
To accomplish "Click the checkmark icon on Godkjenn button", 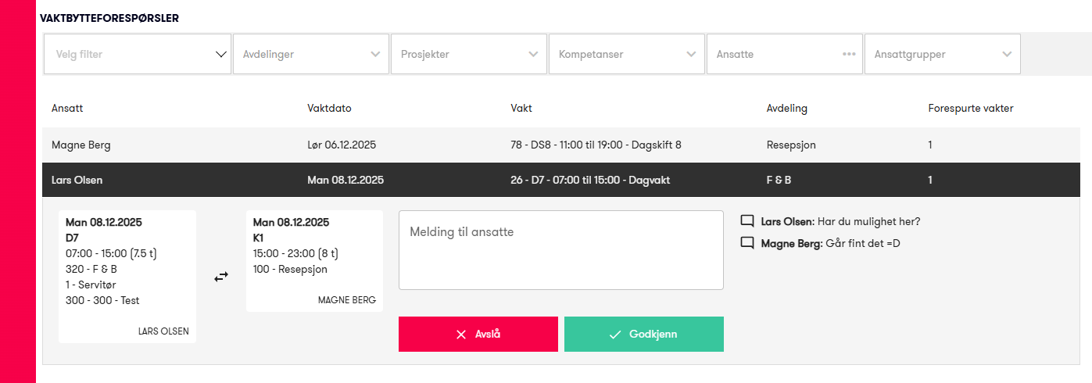I will coord(615,335).
